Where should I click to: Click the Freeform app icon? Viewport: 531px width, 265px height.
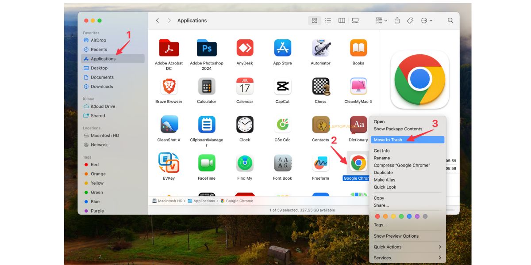[x=320, y=163]
